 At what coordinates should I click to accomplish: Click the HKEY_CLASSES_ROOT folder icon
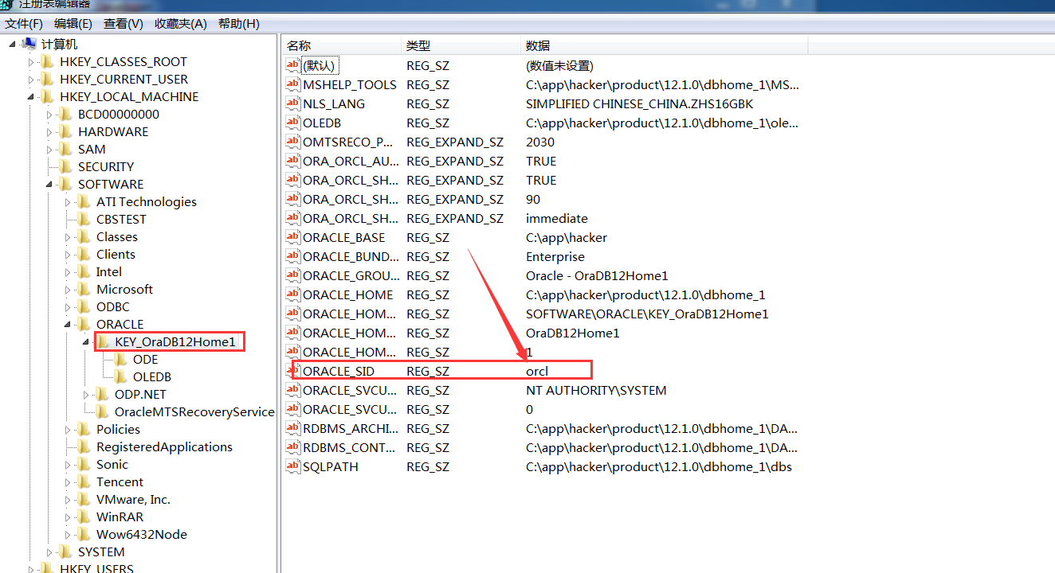48,61
